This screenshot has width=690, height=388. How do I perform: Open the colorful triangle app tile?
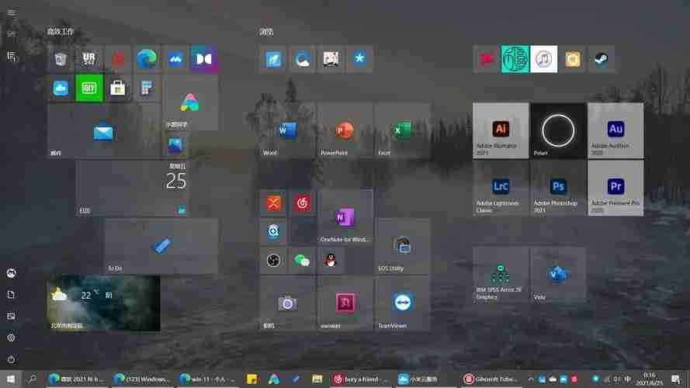coord(189,102)
